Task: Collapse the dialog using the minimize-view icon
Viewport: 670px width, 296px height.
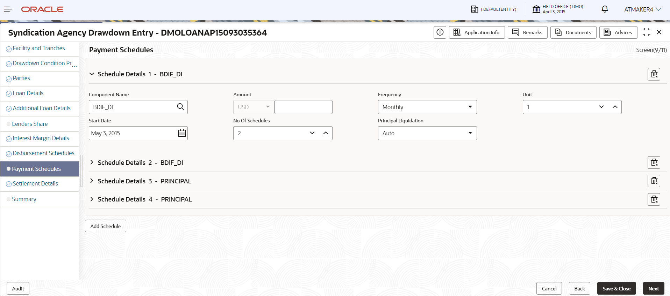Action: 647,32
